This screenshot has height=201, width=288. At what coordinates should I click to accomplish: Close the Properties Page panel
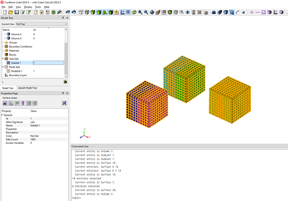pyautogui.click(x=67, y=93)
